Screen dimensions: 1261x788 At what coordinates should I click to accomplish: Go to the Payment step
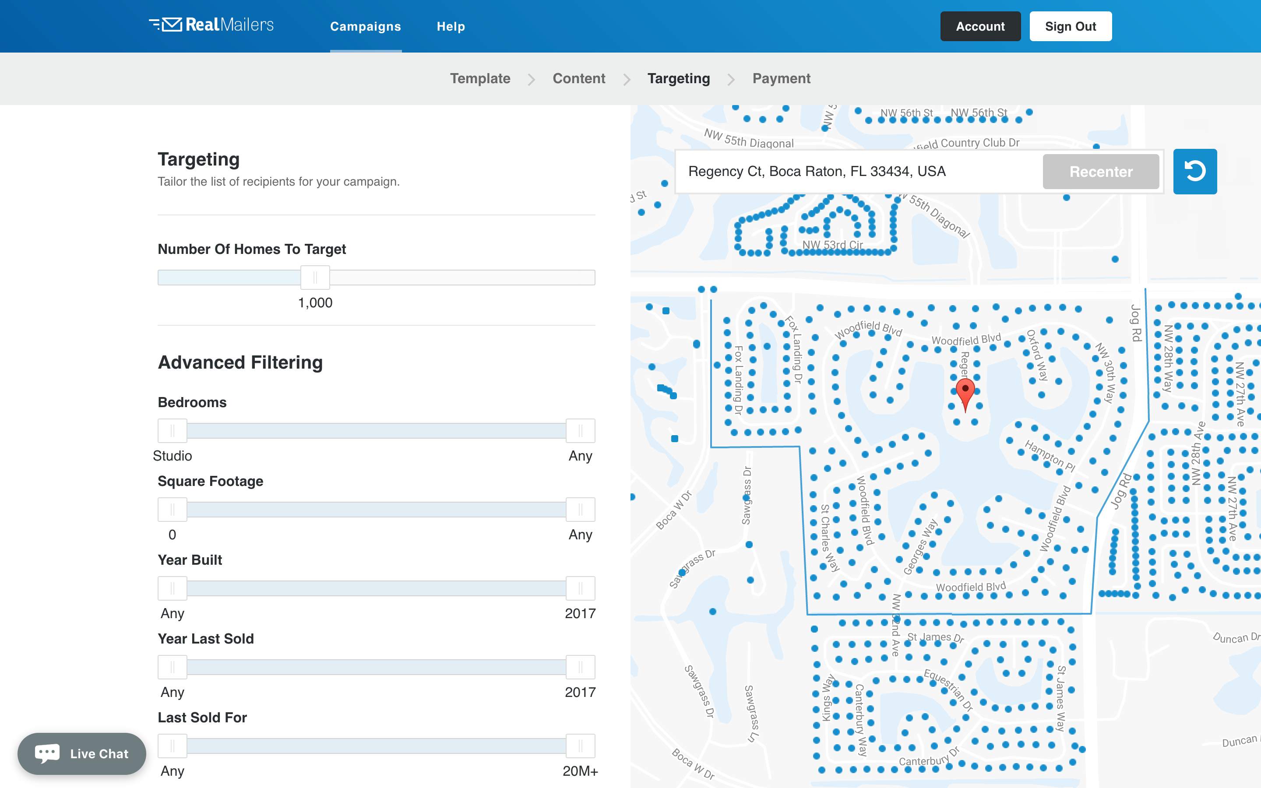[781, 79]
